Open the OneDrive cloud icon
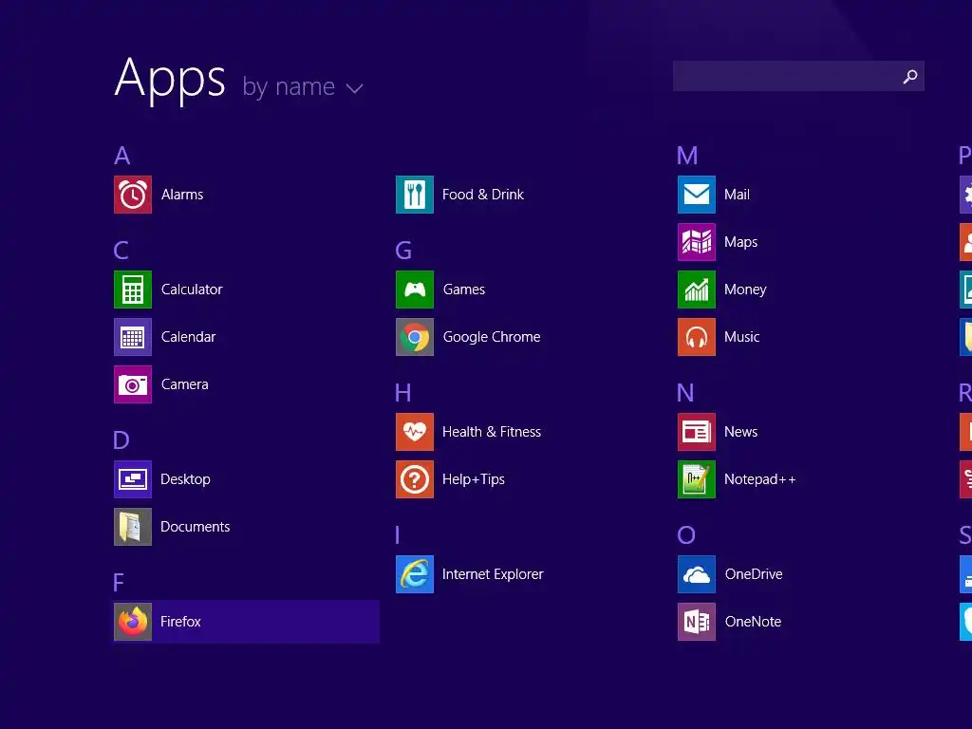Viewport: 972px width, 729px height. pyautogui.click(x=697, y=574)
